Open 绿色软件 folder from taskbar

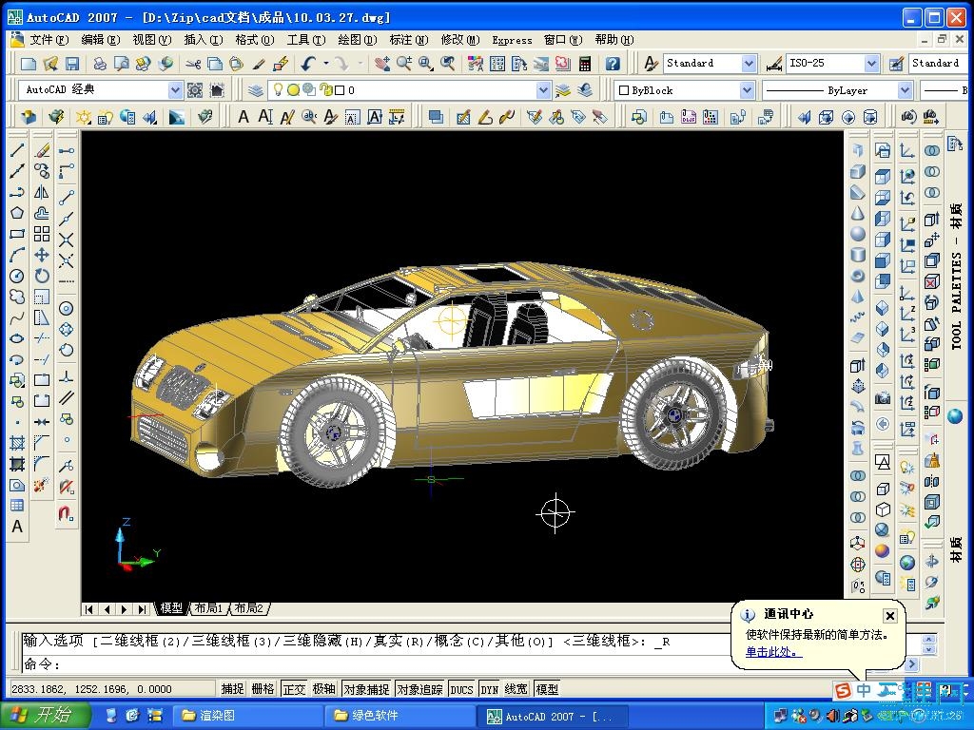(399, 716)
